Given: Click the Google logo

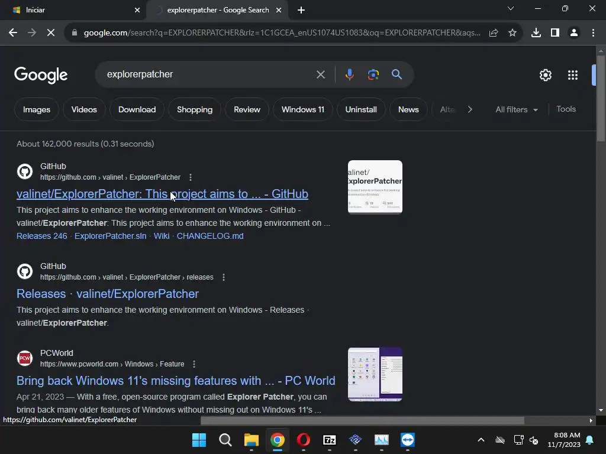Looking at the screenshot, I should pos(41,75).
